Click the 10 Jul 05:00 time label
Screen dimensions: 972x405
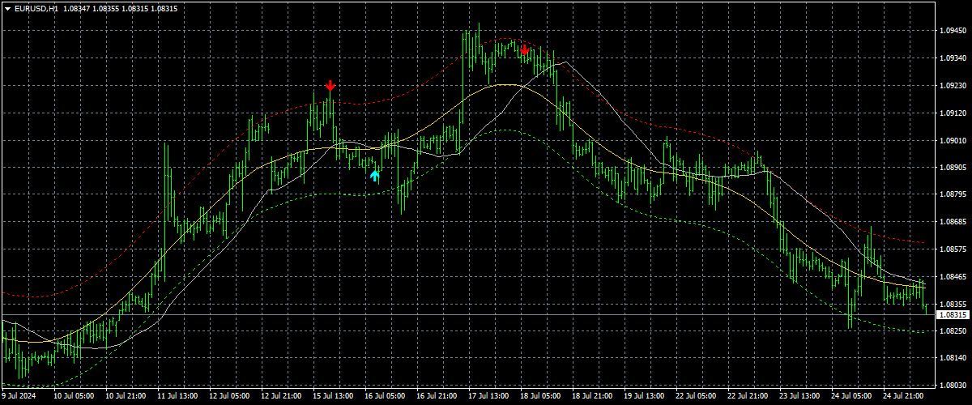click(75, 397)
